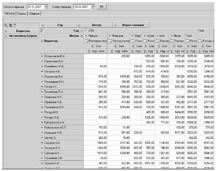
Task: Switch to the Таблица tab
Action: 9,13
